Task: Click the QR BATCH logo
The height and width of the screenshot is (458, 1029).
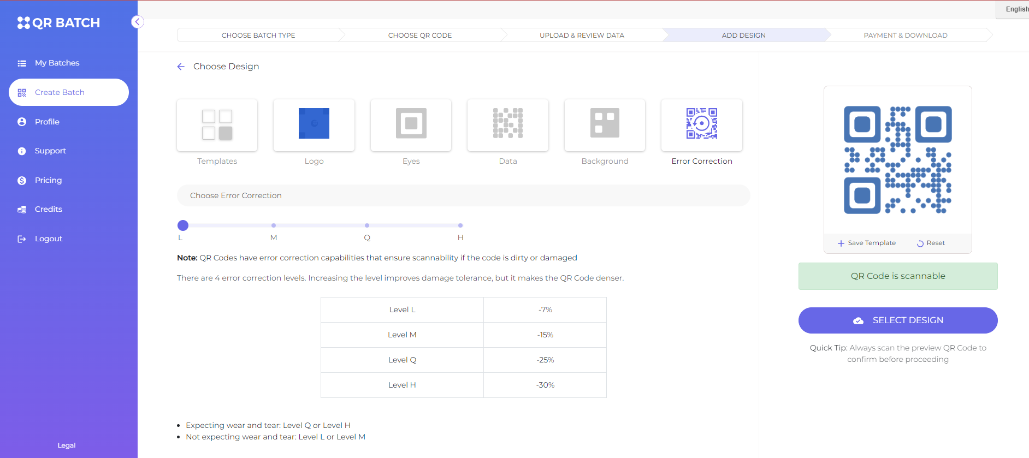Action: coord(58,22)
